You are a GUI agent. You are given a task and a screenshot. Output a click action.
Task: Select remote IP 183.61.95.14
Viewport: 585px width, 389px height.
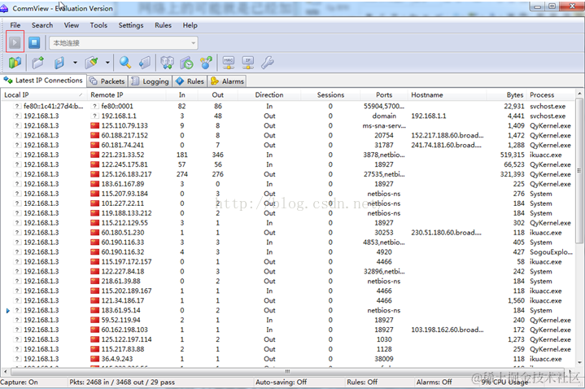coord(121,310)
